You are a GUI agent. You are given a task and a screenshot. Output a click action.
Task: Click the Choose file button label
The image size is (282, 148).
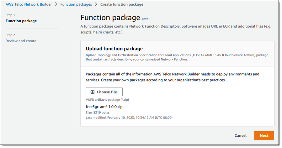coord(107,92)
